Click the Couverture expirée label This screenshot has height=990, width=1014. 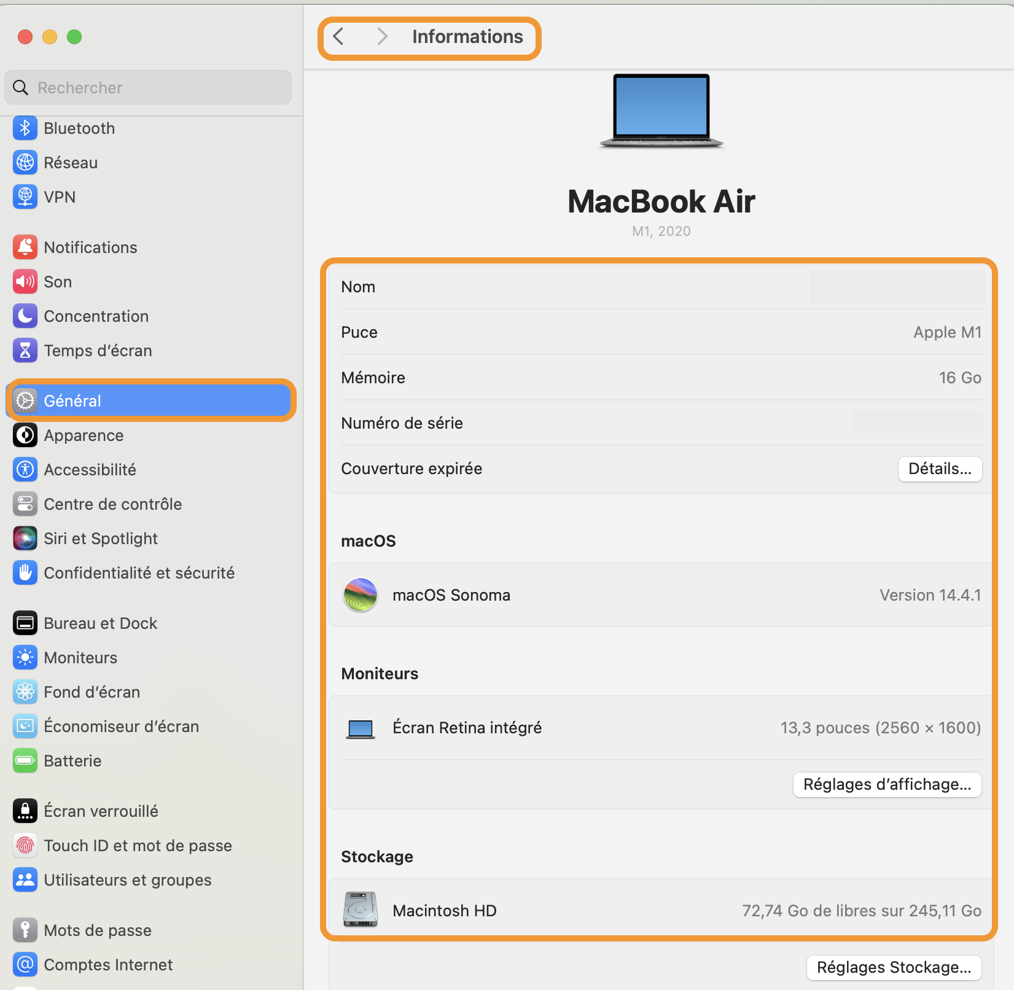click(411, 469)
